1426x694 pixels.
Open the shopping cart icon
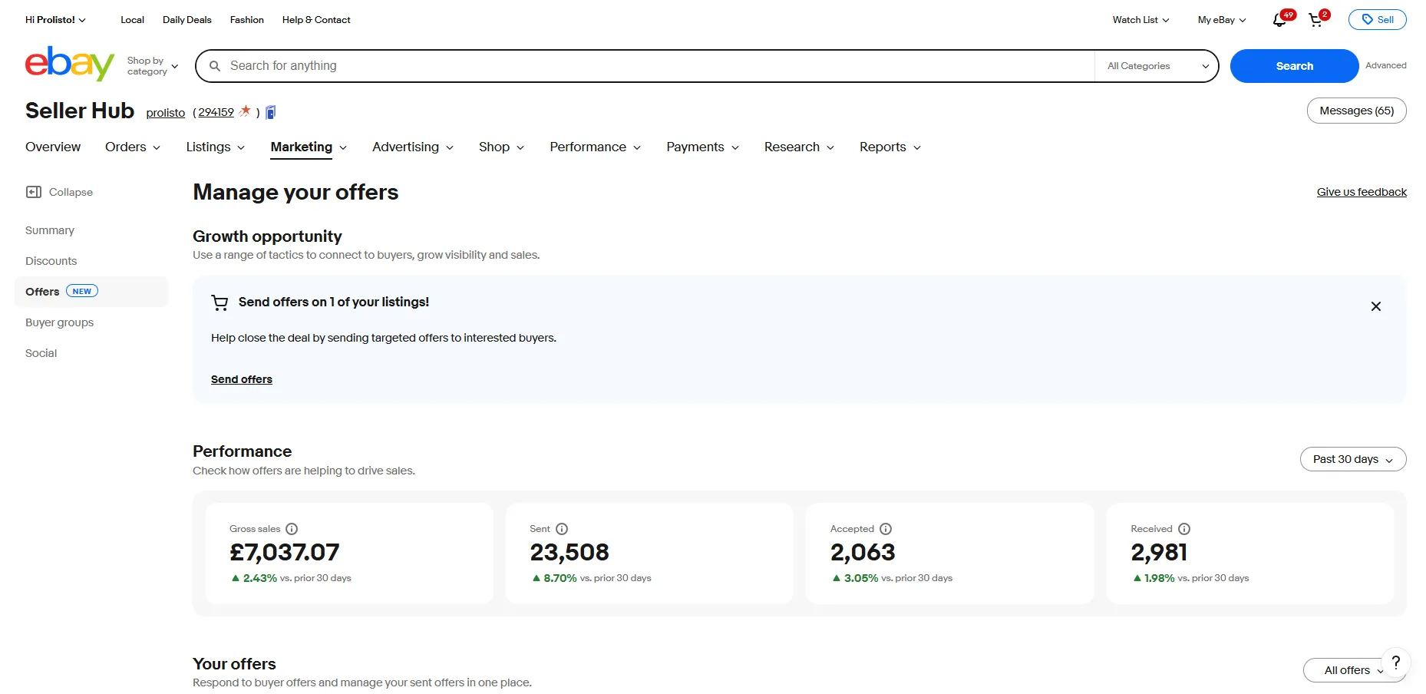click(1316, 21)
